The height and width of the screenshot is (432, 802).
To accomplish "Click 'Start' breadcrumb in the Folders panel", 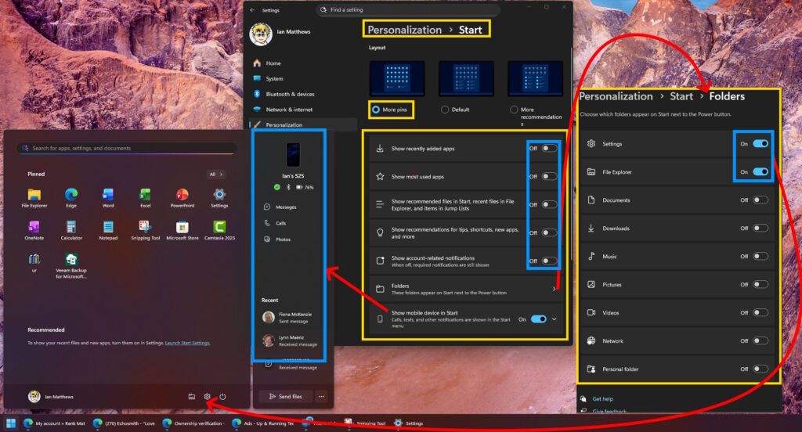I will (681, 96).
